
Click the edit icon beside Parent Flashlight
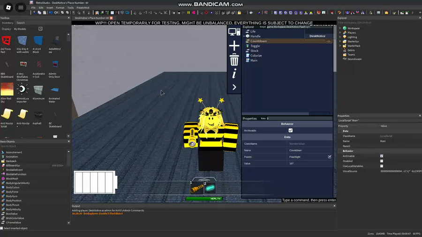tap(330, 156)
